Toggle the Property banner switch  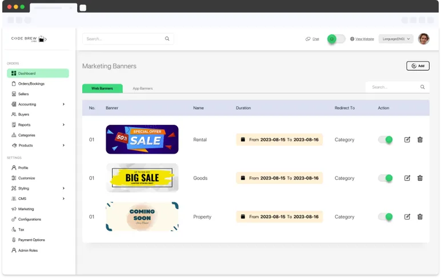(x=386, y=216)
